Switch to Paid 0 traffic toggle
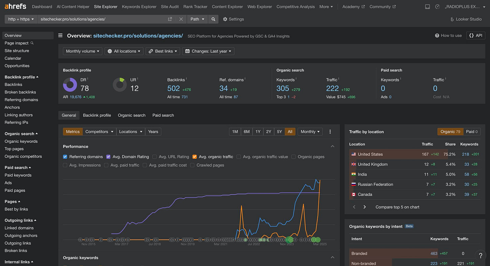The image size is (490, 266). click(472, 131)
